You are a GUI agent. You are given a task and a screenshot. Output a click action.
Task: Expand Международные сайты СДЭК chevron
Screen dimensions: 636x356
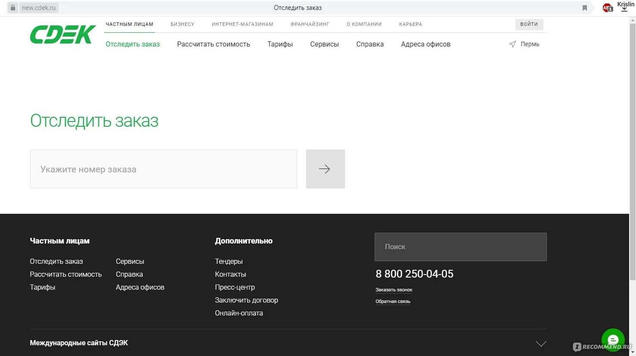pos(541,344)
